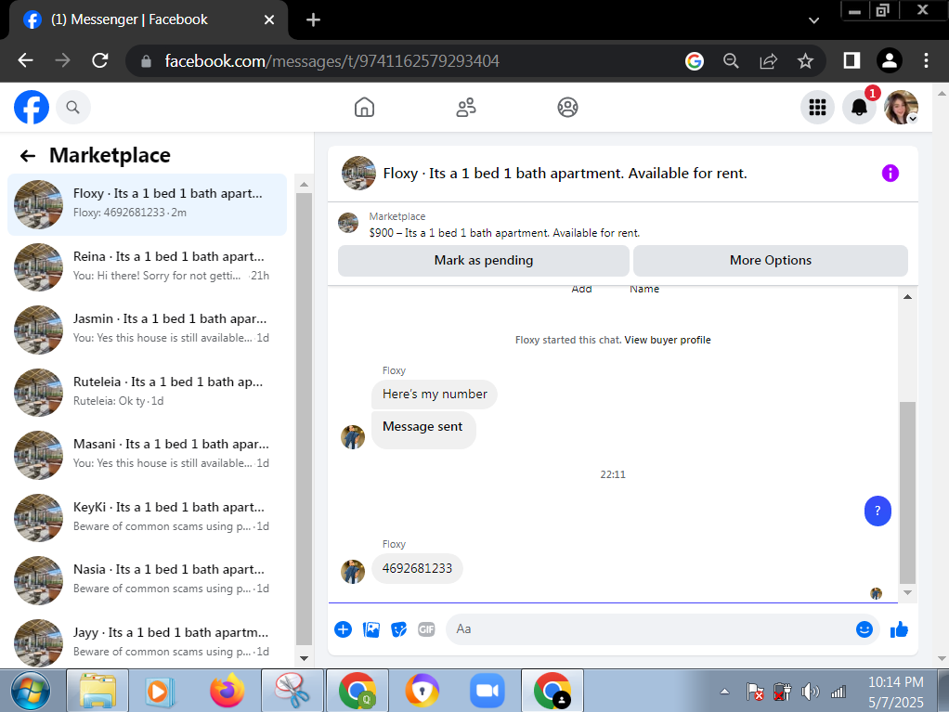Click the Google icon in address bar

click(x=695, y=60)
